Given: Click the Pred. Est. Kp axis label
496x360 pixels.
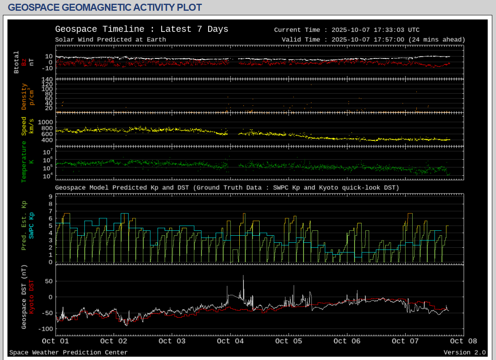Looking at the screenshot, I should tap(24, 226).
